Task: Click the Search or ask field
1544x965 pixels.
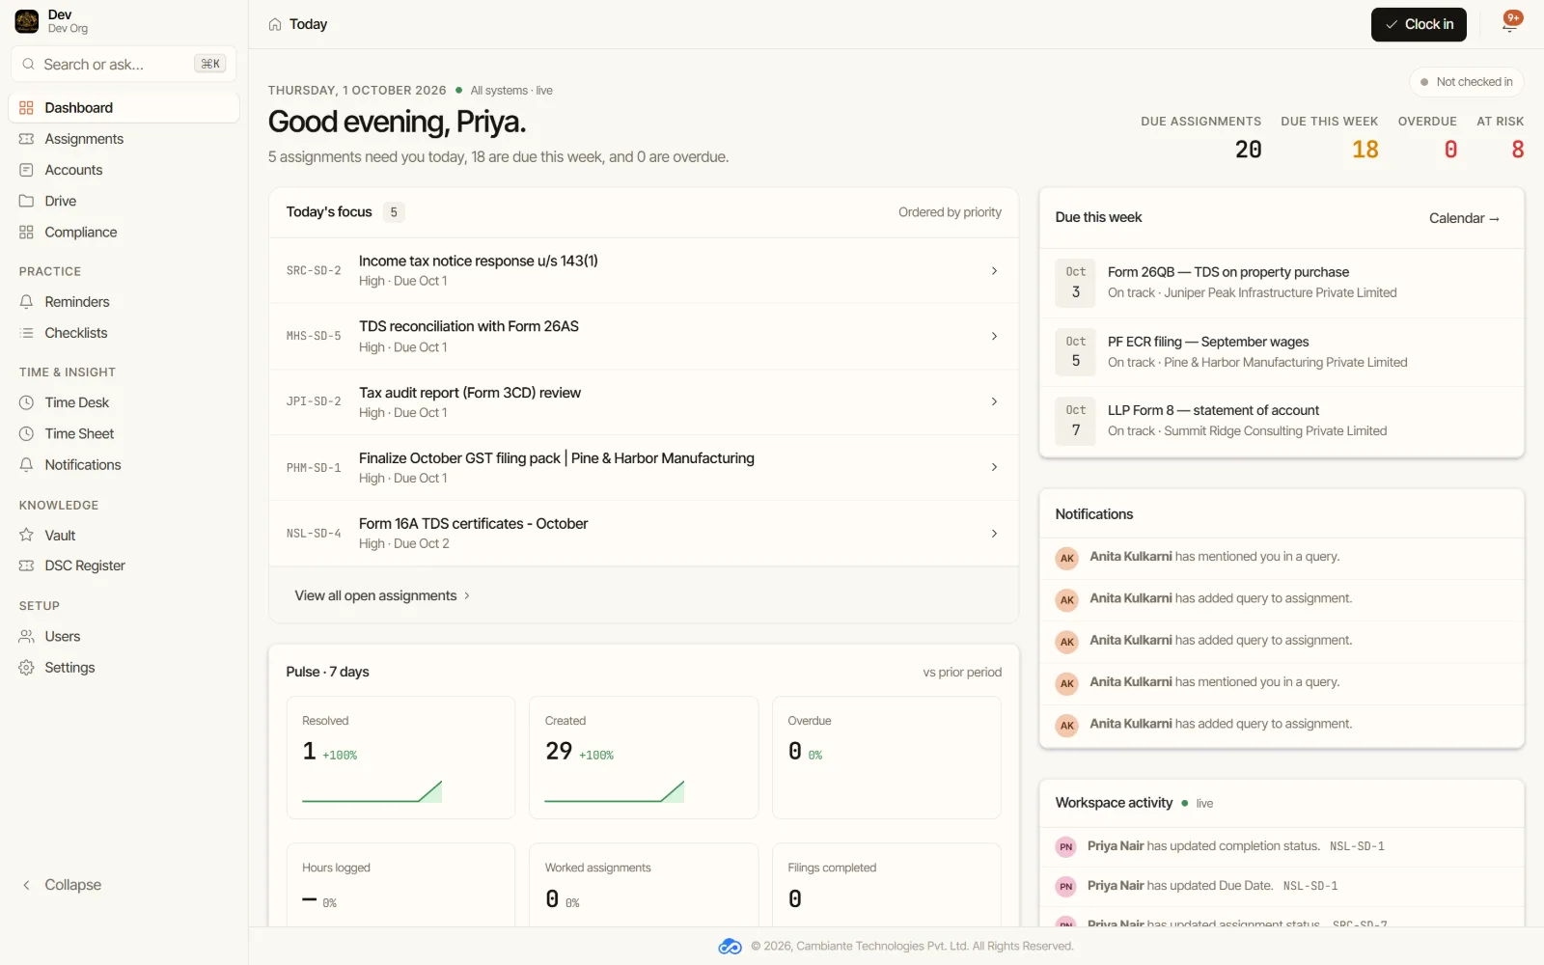Action: point(124,64)
